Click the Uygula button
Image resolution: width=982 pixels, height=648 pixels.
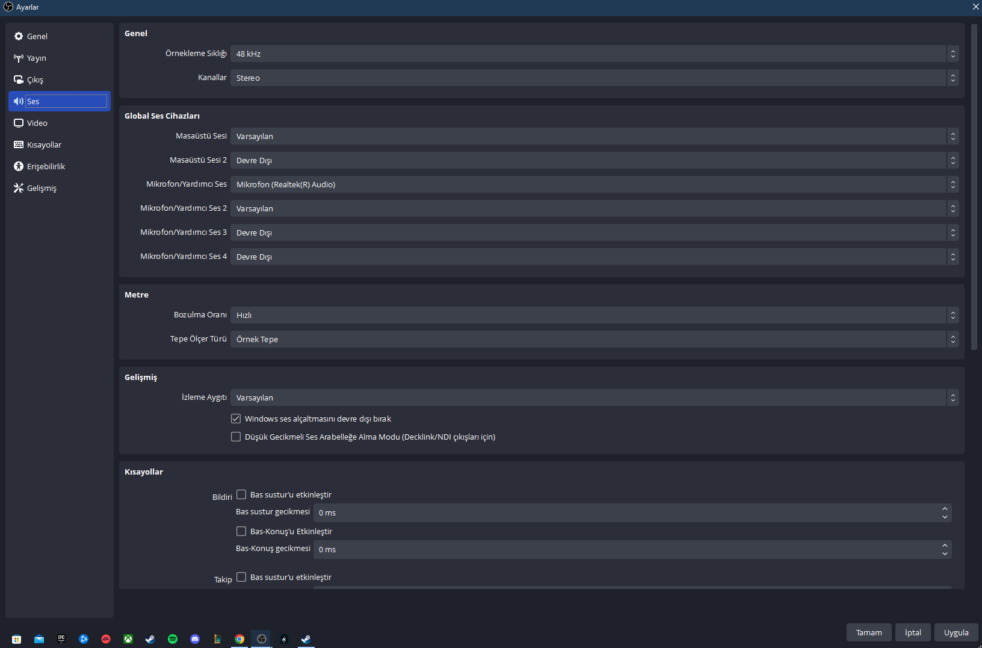pos(956,632)
